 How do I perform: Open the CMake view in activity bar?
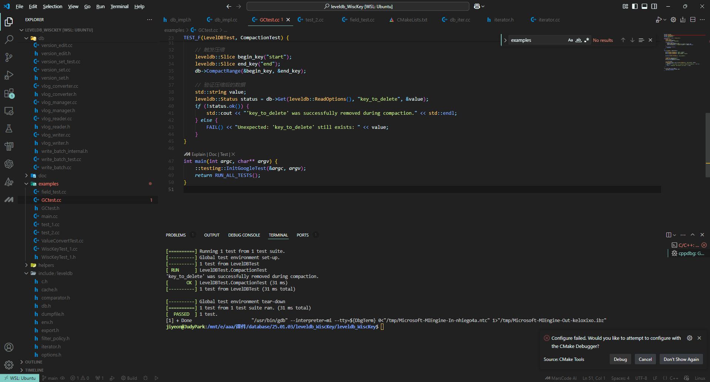9,182
